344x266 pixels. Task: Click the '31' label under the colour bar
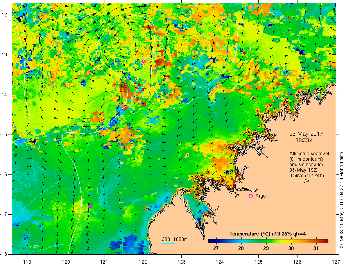[316, 248]
